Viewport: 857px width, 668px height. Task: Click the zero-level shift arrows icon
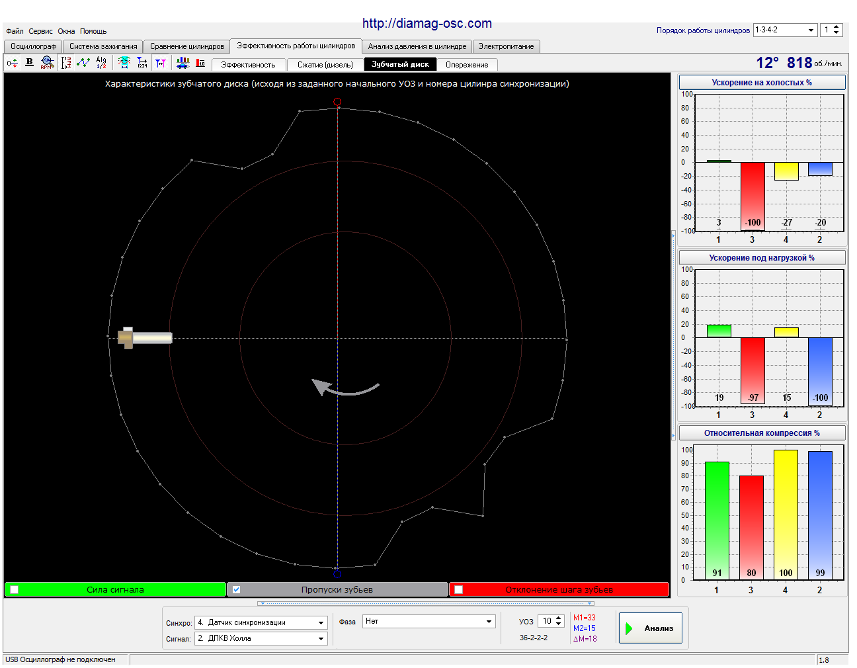pos(12,63)
